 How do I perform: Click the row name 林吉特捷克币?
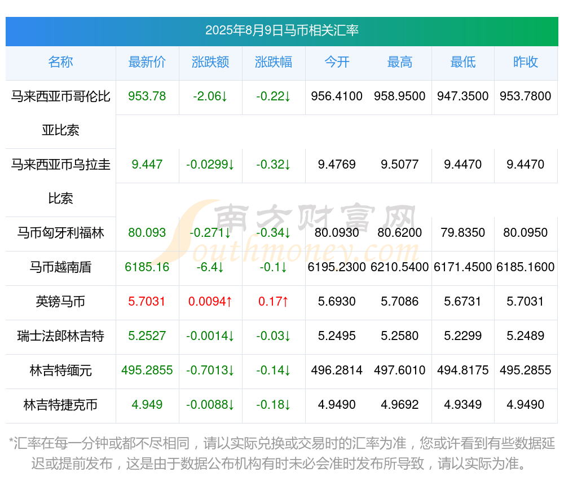point(60,404)
